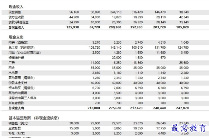This screenshot has height=138, width=209.
Task: Click the 贷方应收款 row label
Action: (x=16, y=17)
